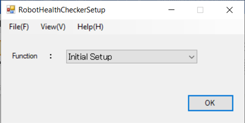Viewport: 245px width, 123px height.
Task: Click the 'Function' label text
Action: [x=25, y=56]
